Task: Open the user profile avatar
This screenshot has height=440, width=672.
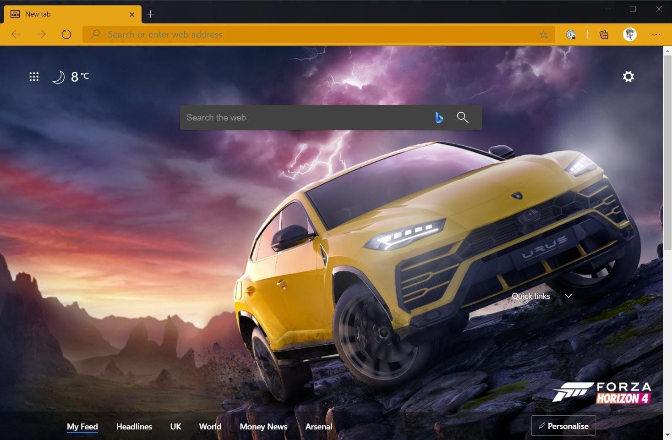Action: click(x=630, y=34)
